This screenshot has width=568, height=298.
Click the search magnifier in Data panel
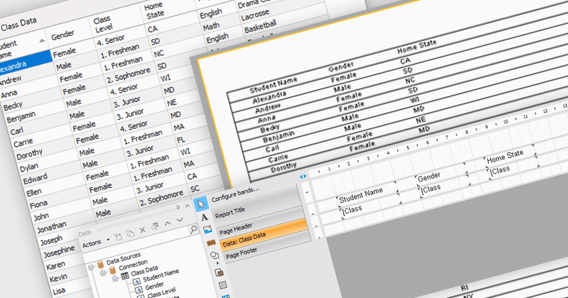click(193, 229)
